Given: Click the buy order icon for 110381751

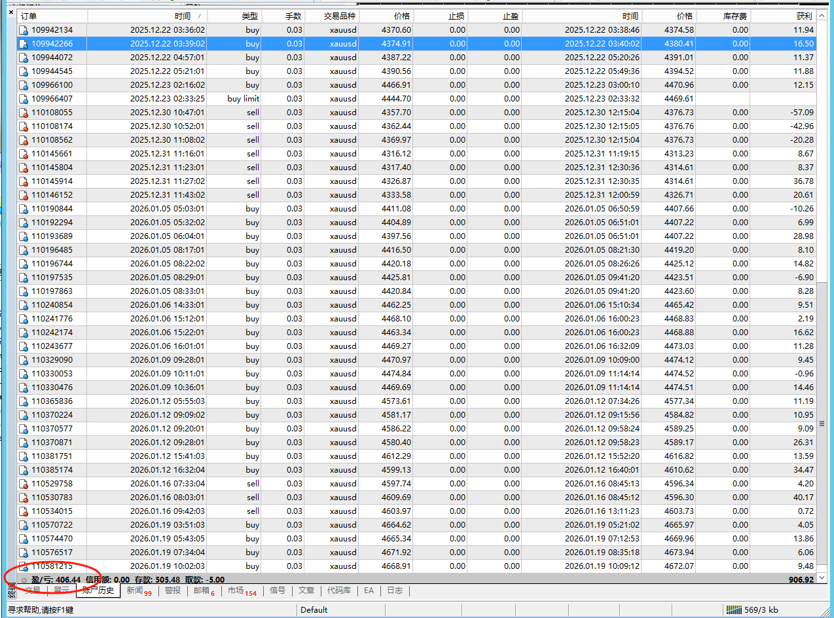Looking at the screenshot, I should 24,456.
